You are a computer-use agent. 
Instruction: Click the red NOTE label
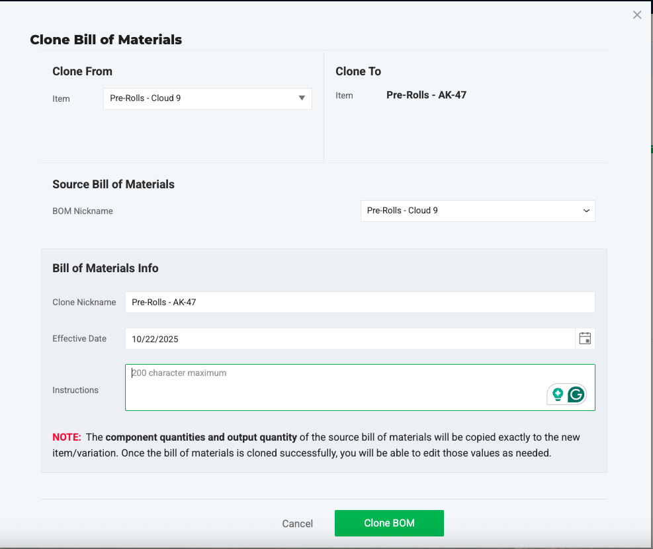coord(67,437)
